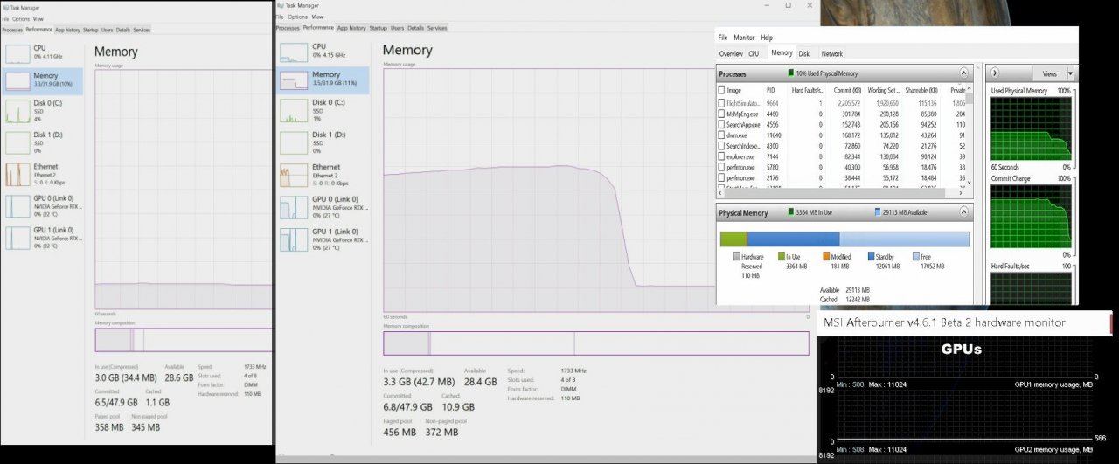The width and height of the screenshot is (1119, 464).
Task: Select Disk 1 (D:) in middle Task Manager
Action: [293, 142]
